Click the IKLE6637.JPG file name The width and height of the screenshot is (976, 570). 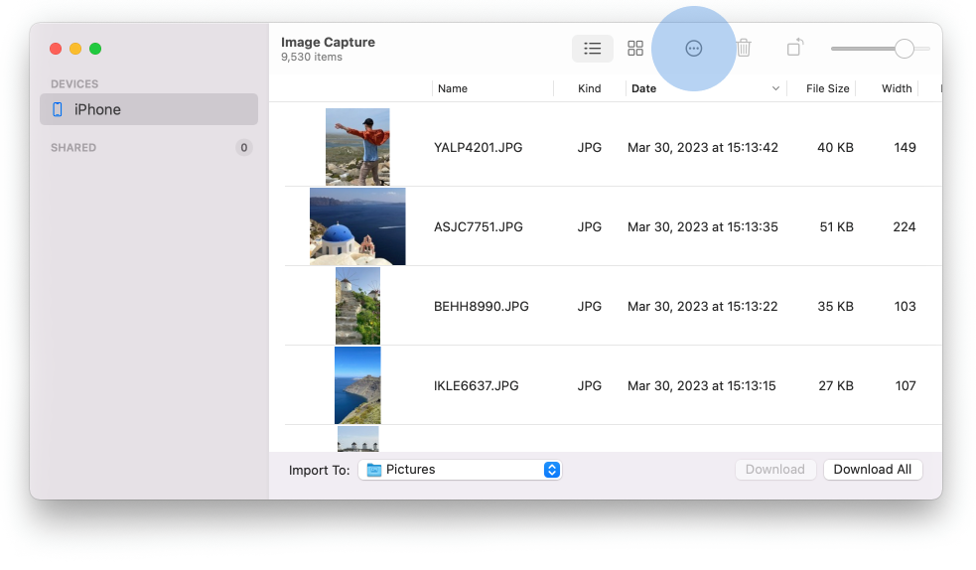coord(477,386)
